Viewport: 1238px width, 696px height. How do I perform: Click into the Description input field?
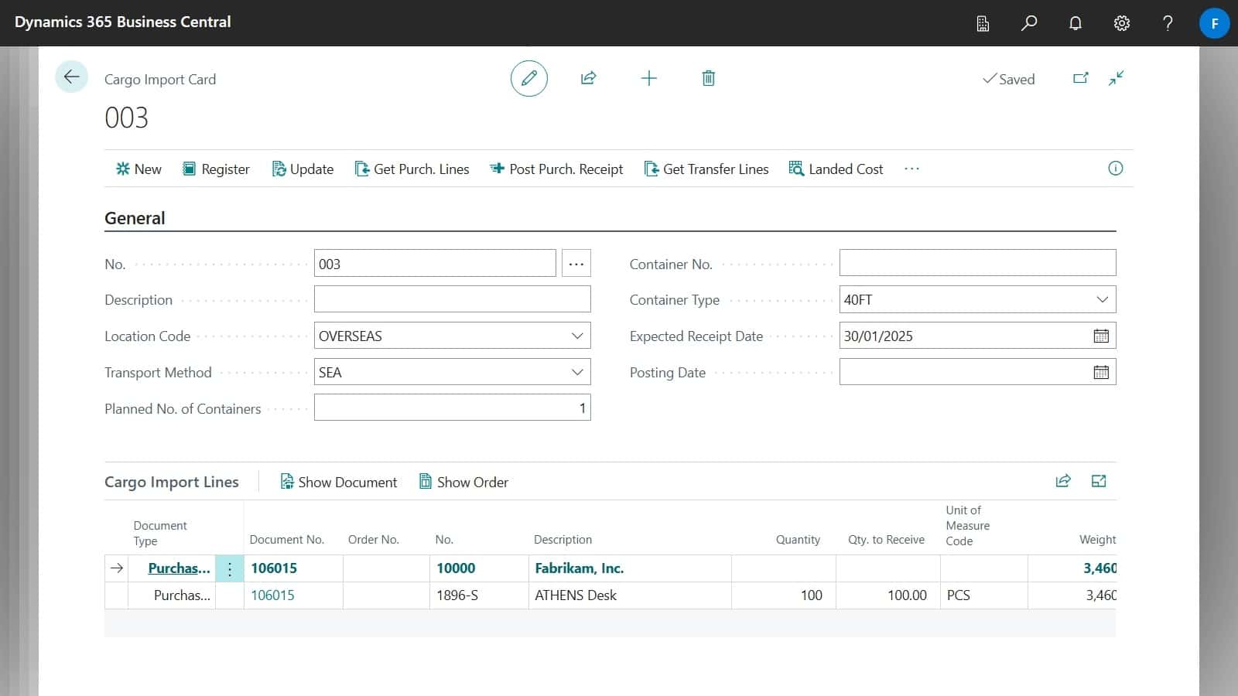pos(452,299)
